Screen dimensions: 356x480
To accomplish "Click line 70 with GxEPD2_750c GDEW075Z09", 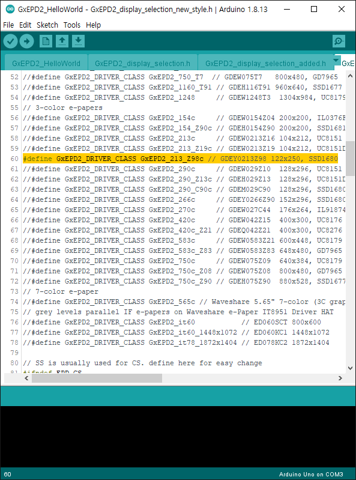I will pos(183,261).
